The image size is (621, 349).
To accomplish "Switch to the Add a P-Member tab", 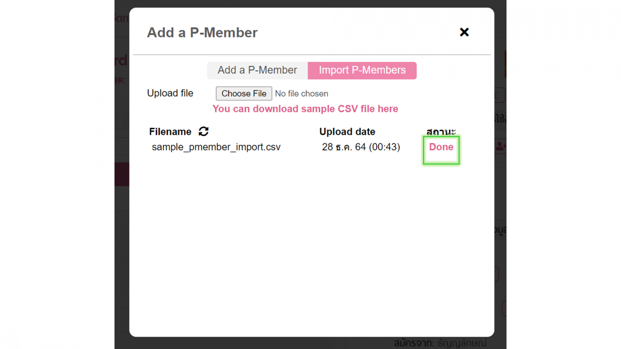I will pos(257,70).
